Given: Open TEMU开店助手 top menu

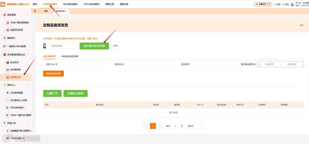Looking at the screenshot, I should 50,4.
